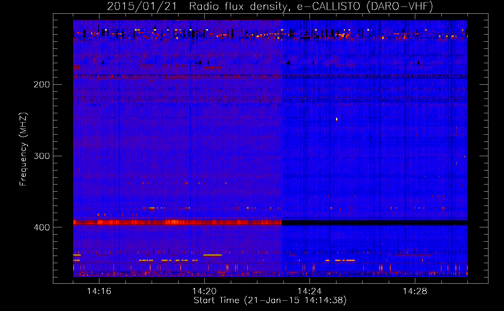The height and width of the screenshot is (311, 504).
Task: Click the 14:16 time axis label
Action: click(99, 291)
